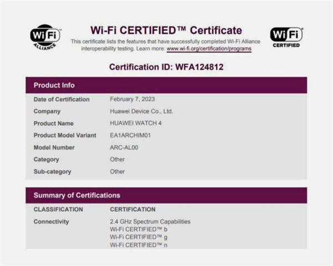Image resolution: width=333 pixels, height=266 pixels.
Task: Select the Wi-Fi CERTIFIED n entry
Action: (139, 245)
